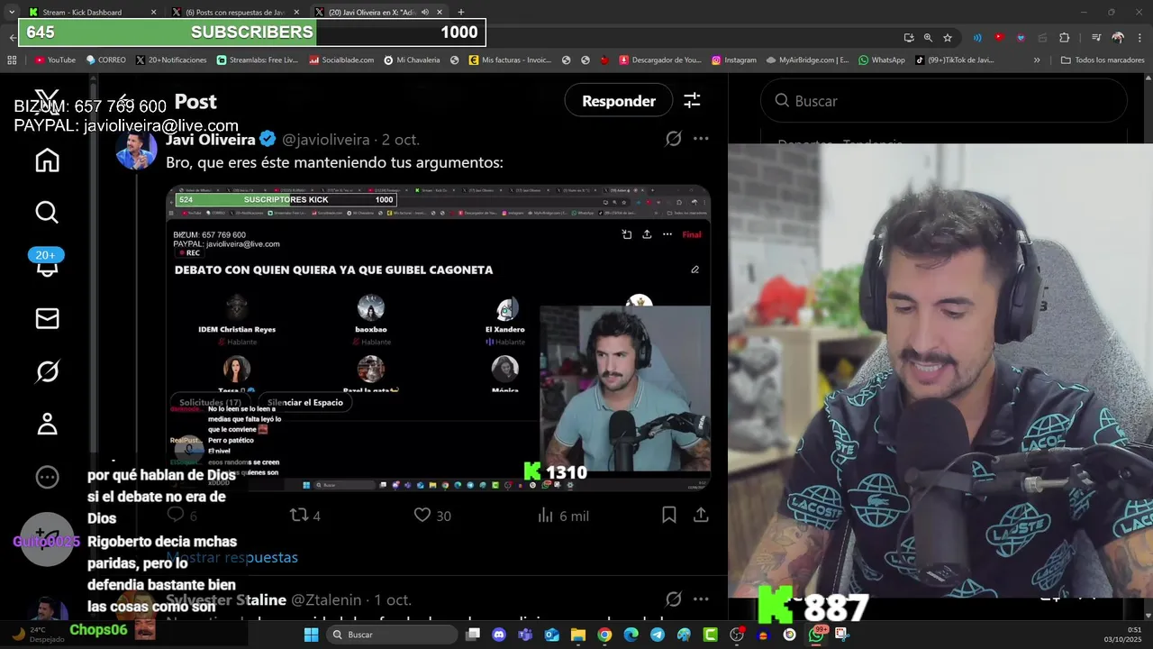1153x649 pixels.
Task: Open Socialblade.com bookmark
Action: tap(341, 60)
